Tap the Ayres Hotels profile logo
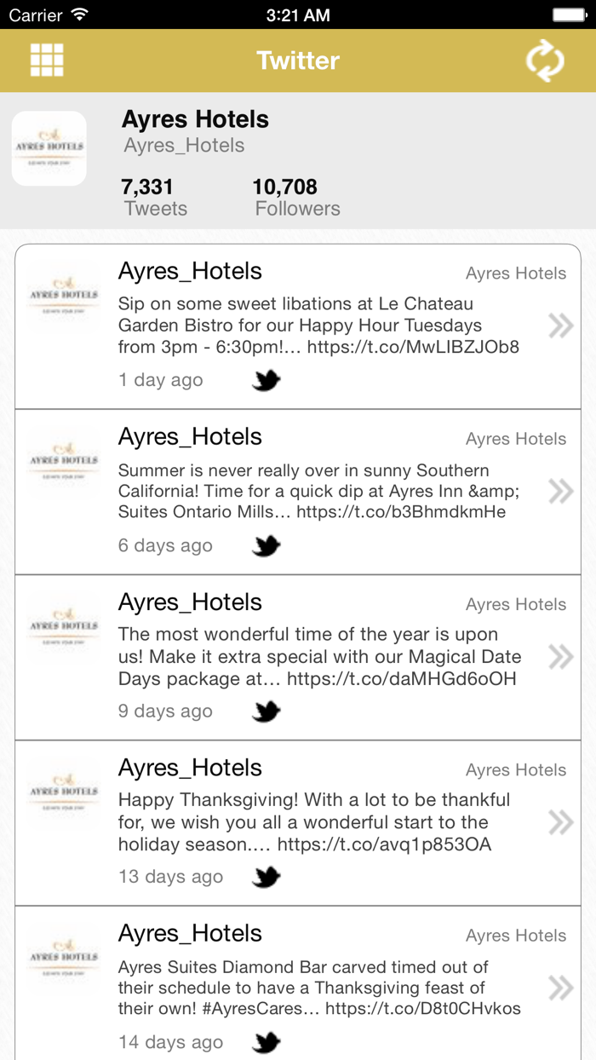The image size is (596, 1060). [x=49, y=147]
